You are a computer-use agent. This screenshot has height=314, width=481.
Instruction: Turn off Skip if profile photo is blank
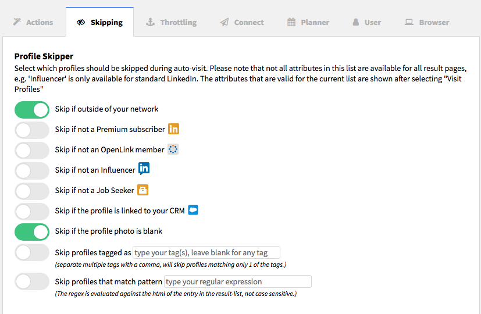click(32, 232)
